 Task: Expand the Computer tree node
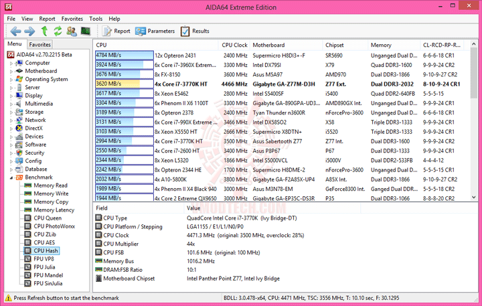click(x=11, y=64)
